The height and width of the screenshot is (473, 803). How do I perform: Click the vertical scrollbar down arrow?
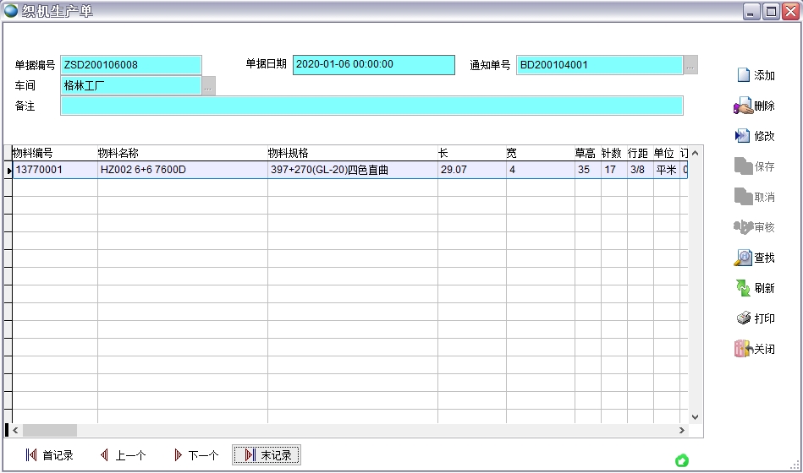coord(695,416)
